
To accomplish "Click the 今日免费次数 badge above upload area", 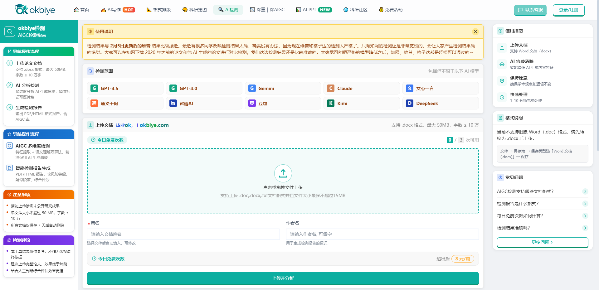I will 107,140.
